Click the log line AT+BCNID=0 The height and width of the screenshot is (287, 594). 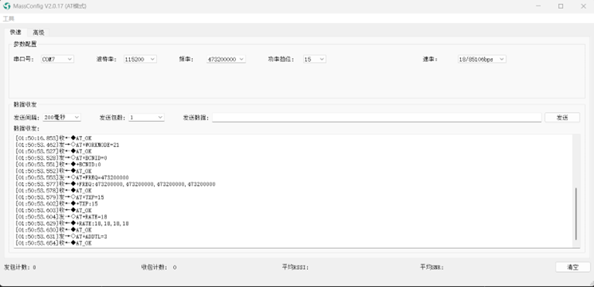[61, 158]
